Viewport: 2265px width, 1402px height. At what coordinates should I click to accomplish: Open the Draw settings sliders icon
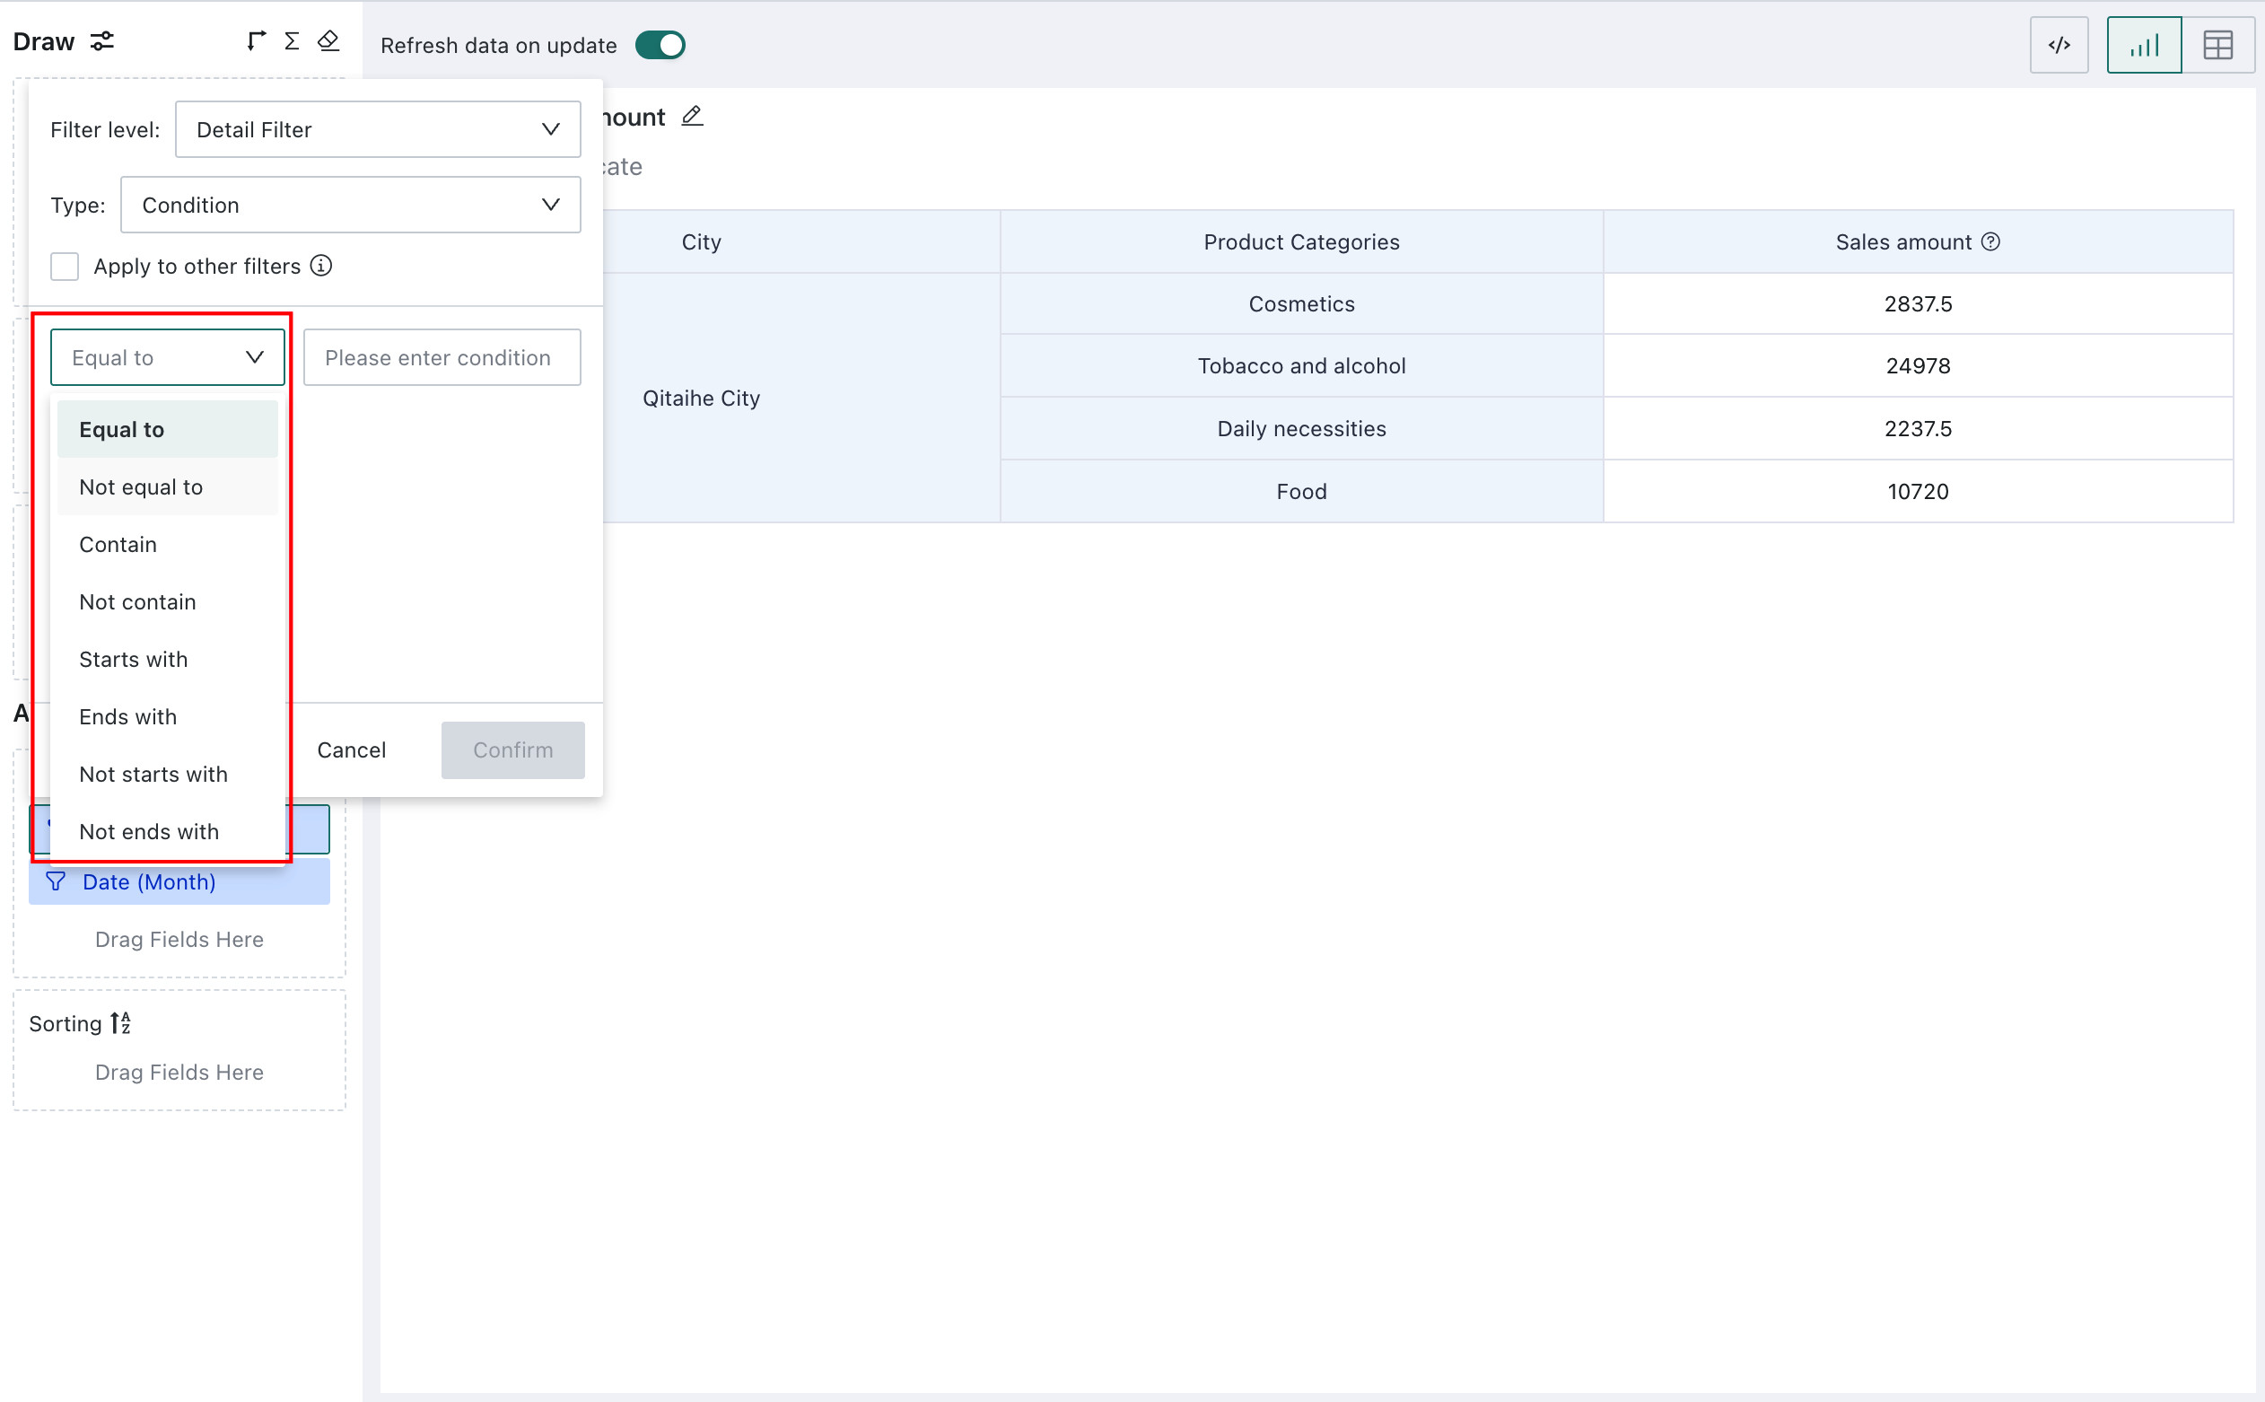click(x=102, y=40)
